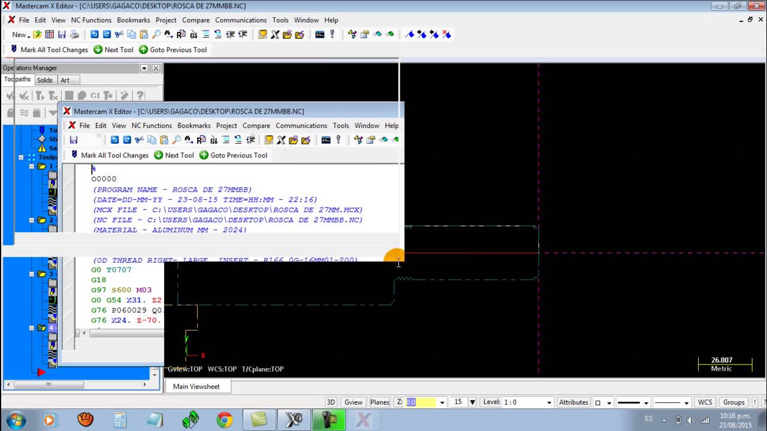767x431 pixels.
Task: Click the system color 15 field in status bar
Action: (458, 402)
